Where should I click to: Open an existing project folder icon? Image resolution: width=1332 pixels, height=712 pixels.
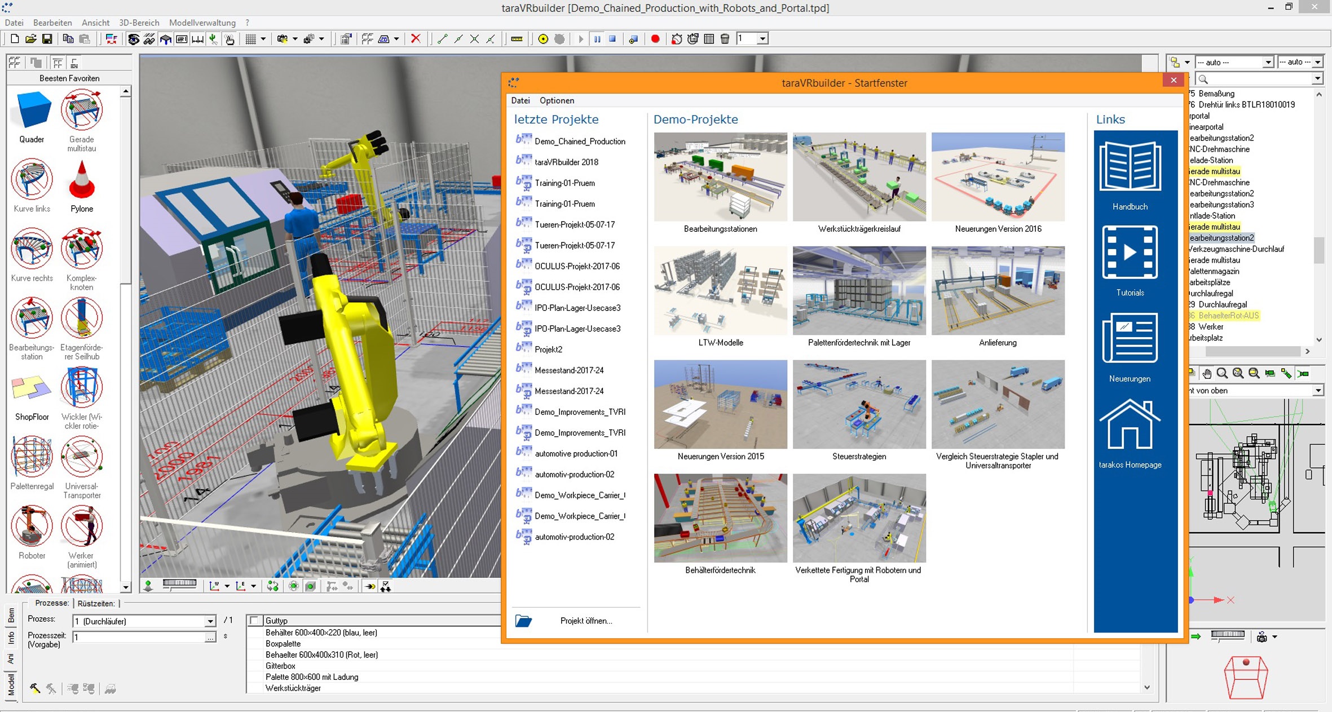coord(31,39)
